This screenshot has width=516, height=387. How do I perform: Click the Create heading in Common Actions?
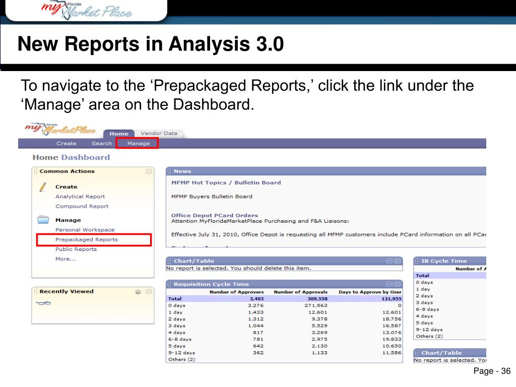pos(66,186)
